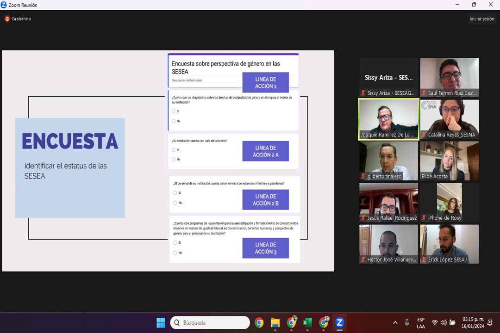
Task: Open the notifications bell icon
Action: (490, 323)
